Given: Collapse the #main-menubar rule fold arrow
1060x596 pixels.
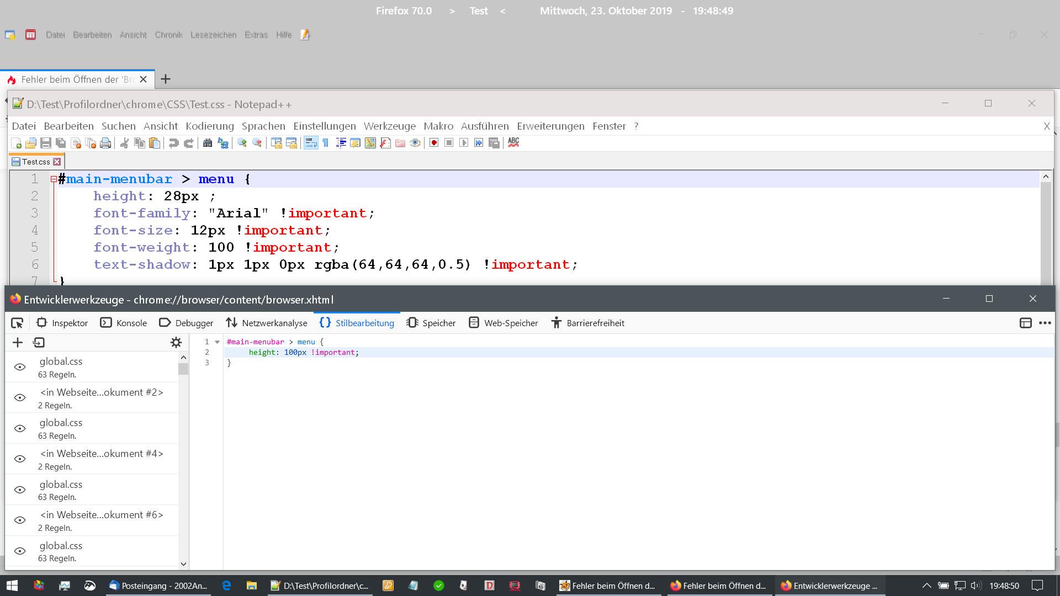Looking at the screenshot, I should point(218,342).
